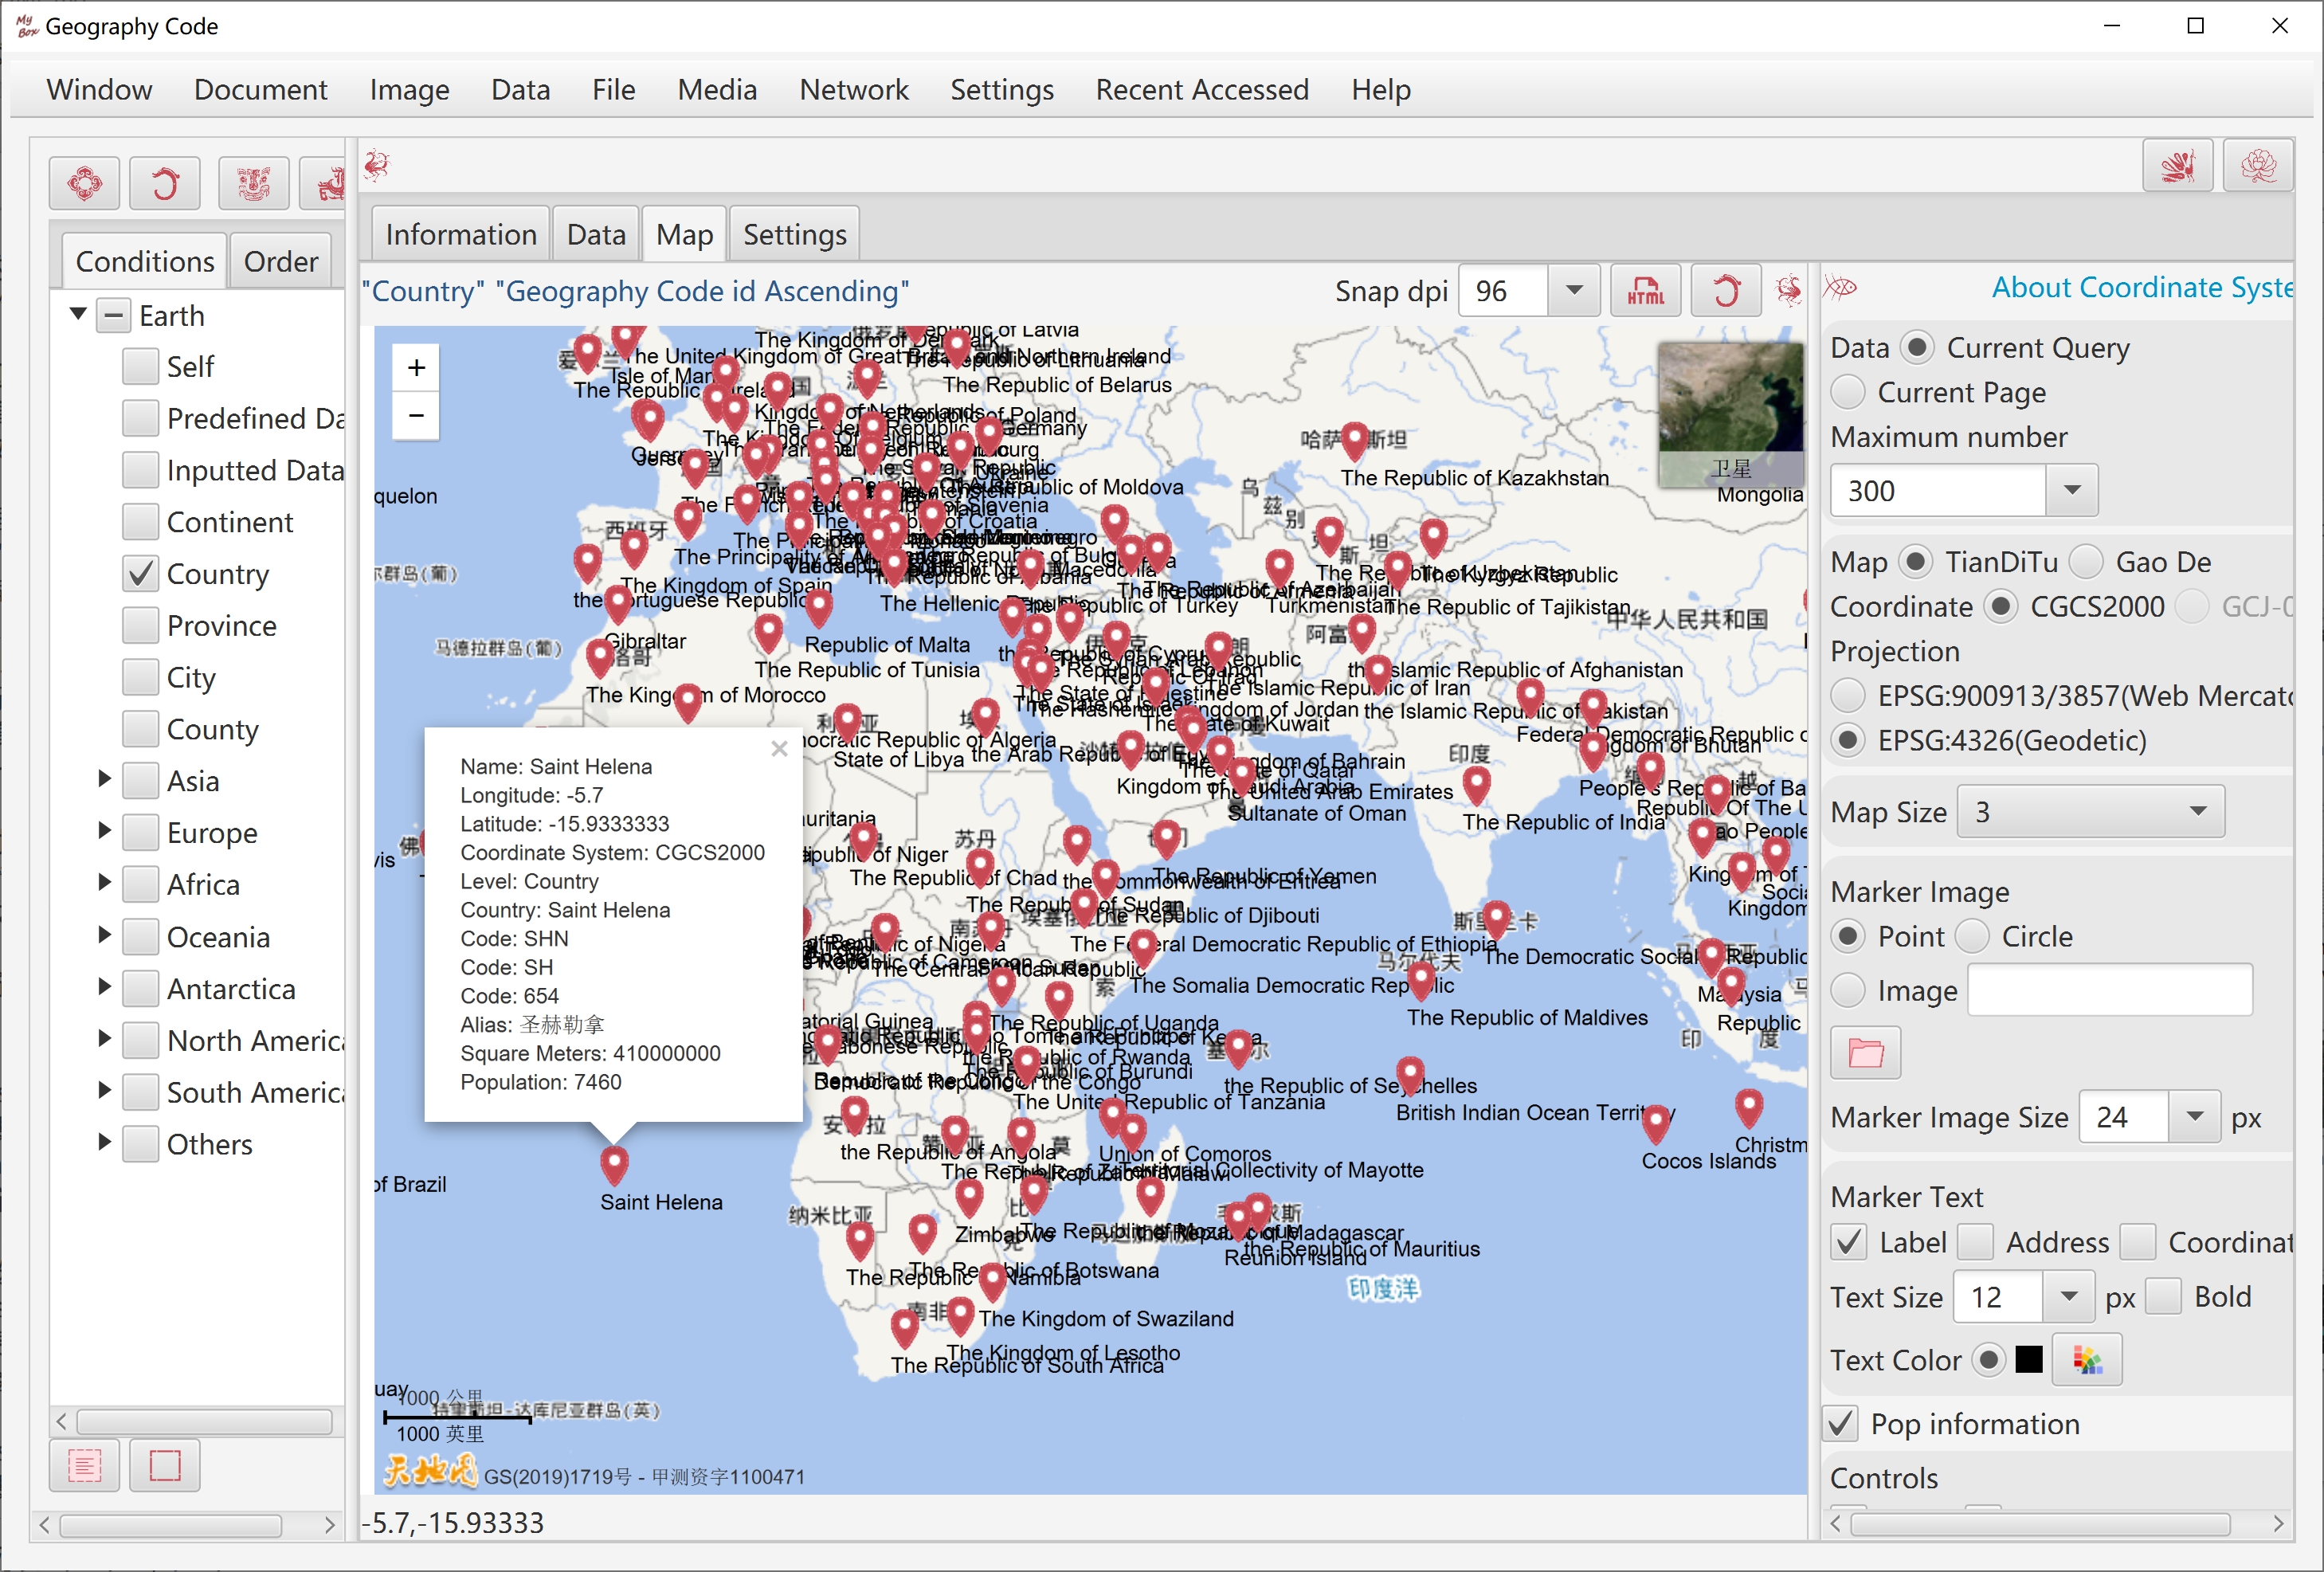Click the lotus icon at top right
The height and width of the screenshot is (1572, 2324).
point(2258,165)
